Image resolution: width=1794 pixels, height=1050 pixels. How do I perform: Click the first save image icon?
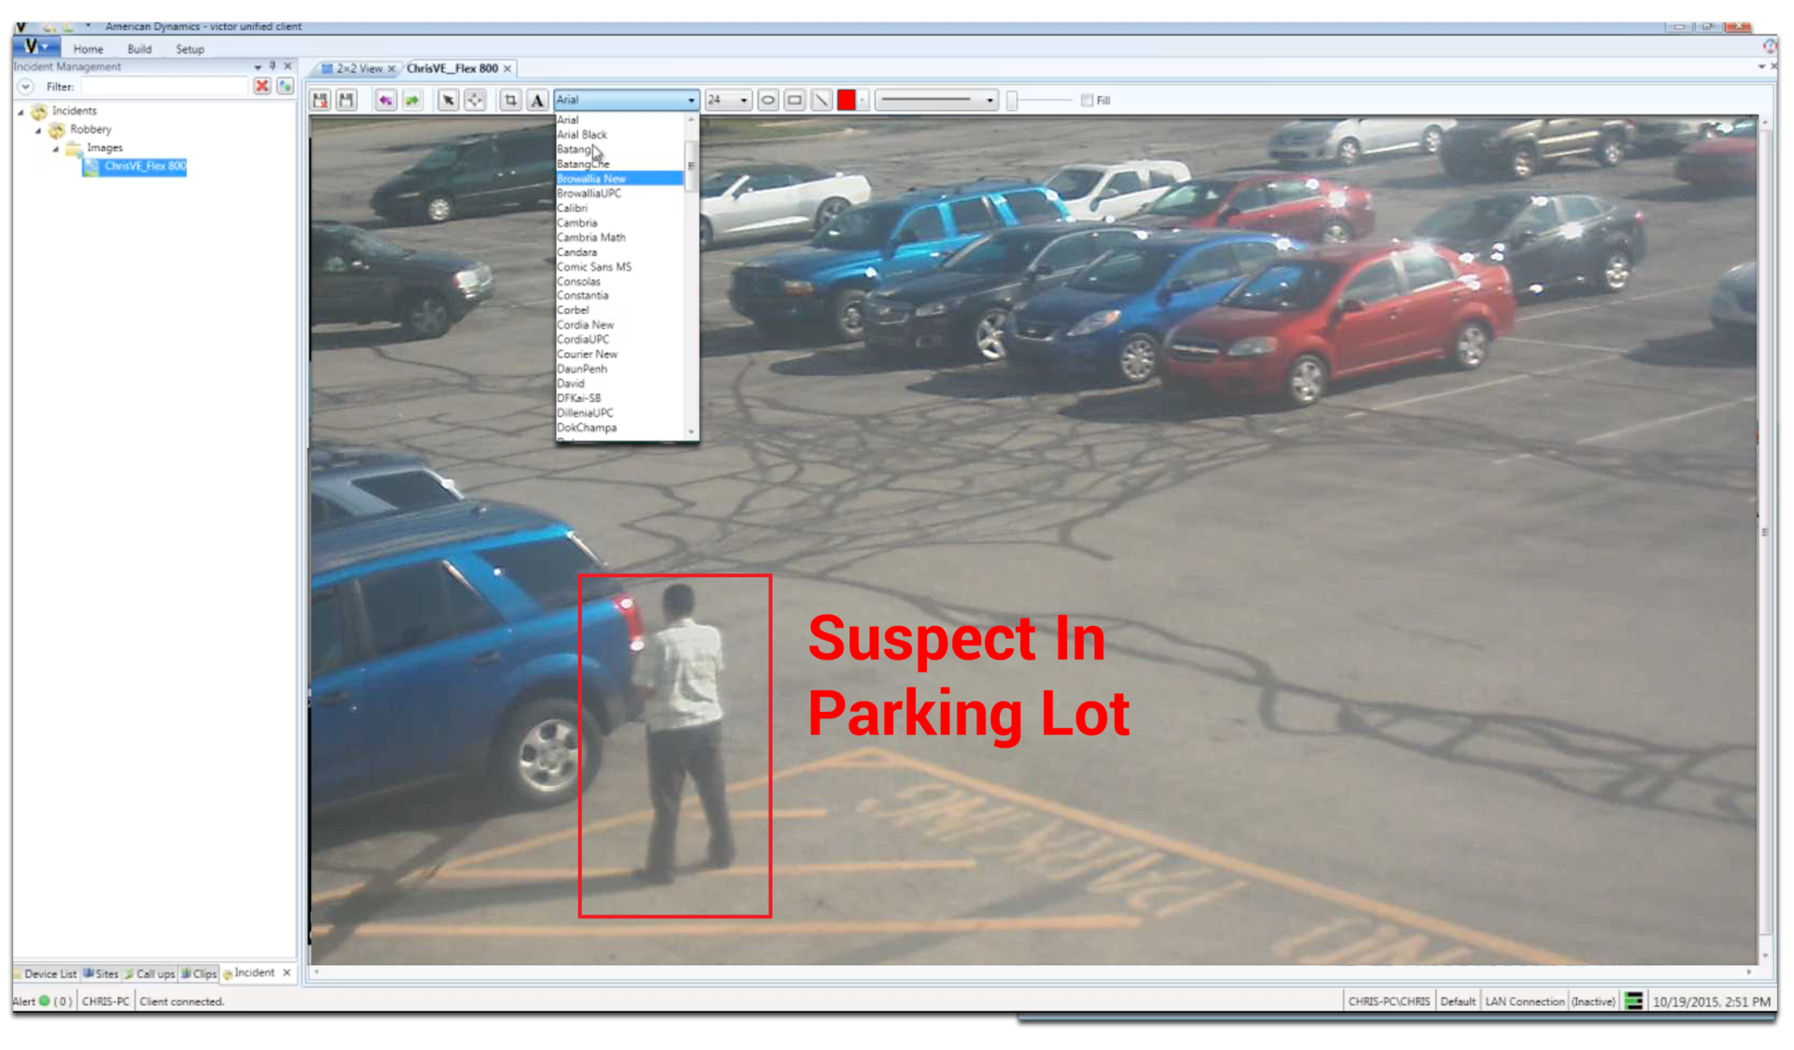pyautogui.click(x=320, y=100)
